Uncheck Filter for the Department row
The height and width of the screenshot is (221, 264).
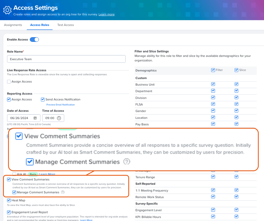[x=213, y=91]
